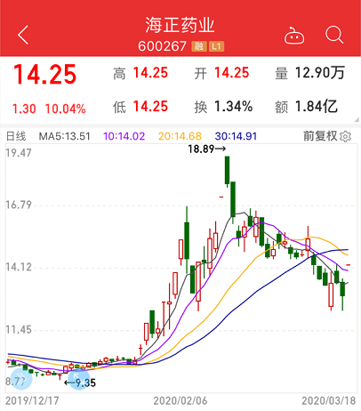Switch the 日线 period selector
This screenshot has height=411, width=361.
tap(16, 136)
